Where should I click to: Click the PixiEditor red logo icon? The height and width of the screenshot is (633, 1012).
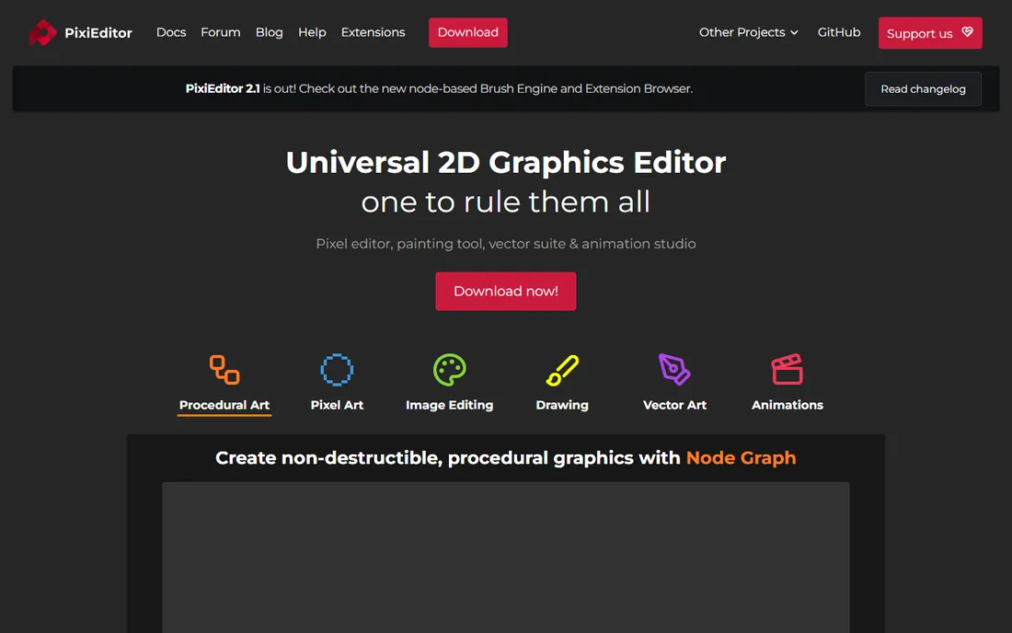[x=42, y=32]
